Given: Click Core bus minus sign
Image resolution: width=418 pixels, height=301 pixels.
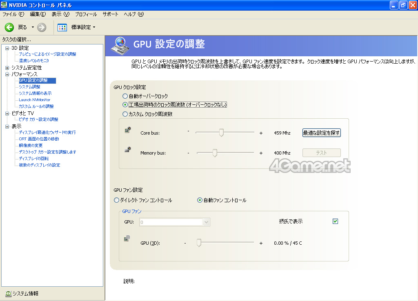Looking at the screenshot, I should point(188,131).
